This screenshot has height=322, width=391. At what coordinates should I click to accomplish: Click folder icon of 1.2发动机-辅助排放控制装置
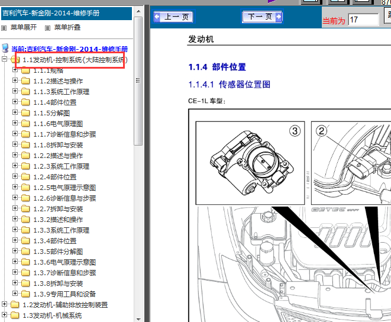pos(15,304)
